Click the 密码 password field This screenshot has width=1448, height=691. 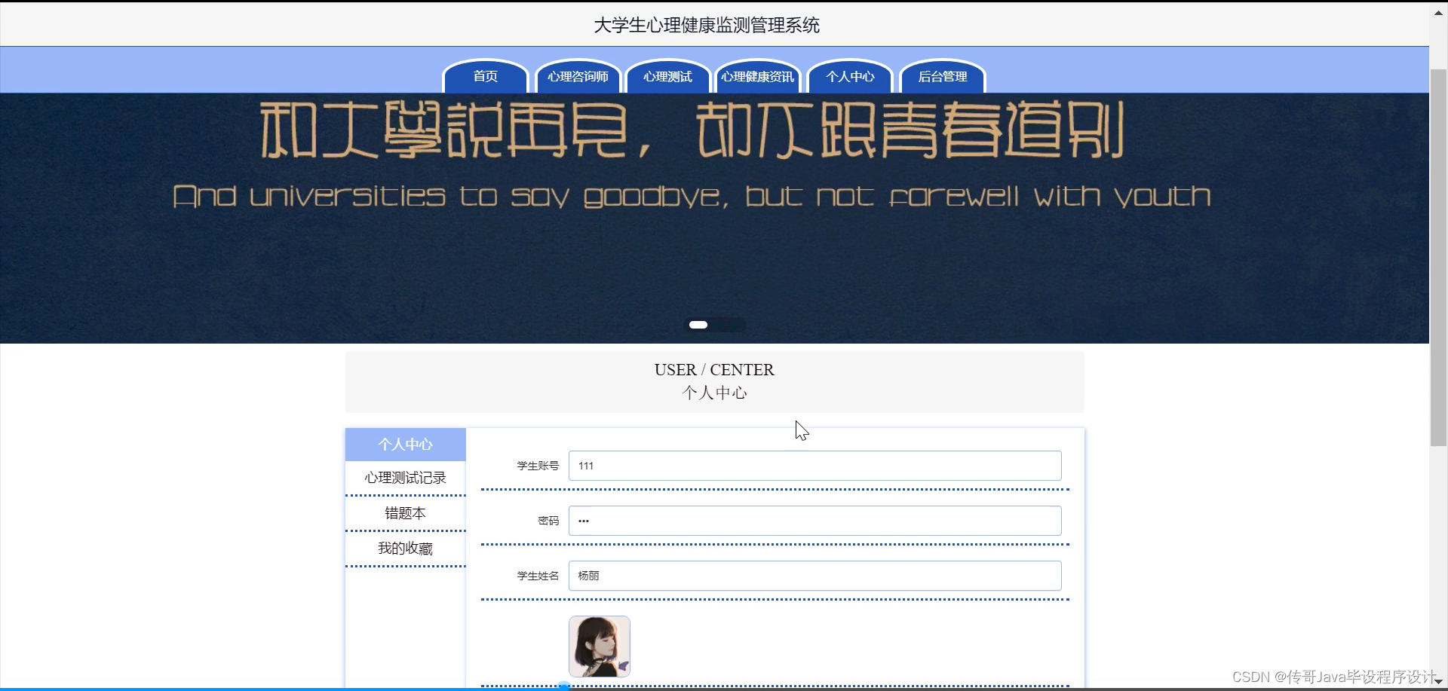(814, 520)
